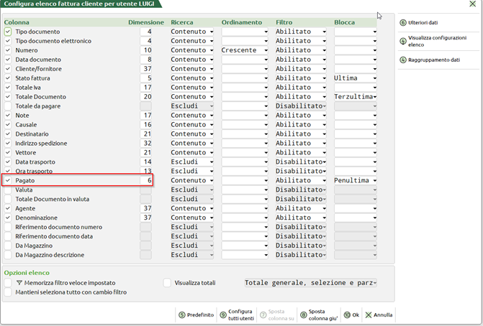This screenshot has width=483, height=326.
Task: Toggle Visualizza totali checkbox
Action: (168, 283)
